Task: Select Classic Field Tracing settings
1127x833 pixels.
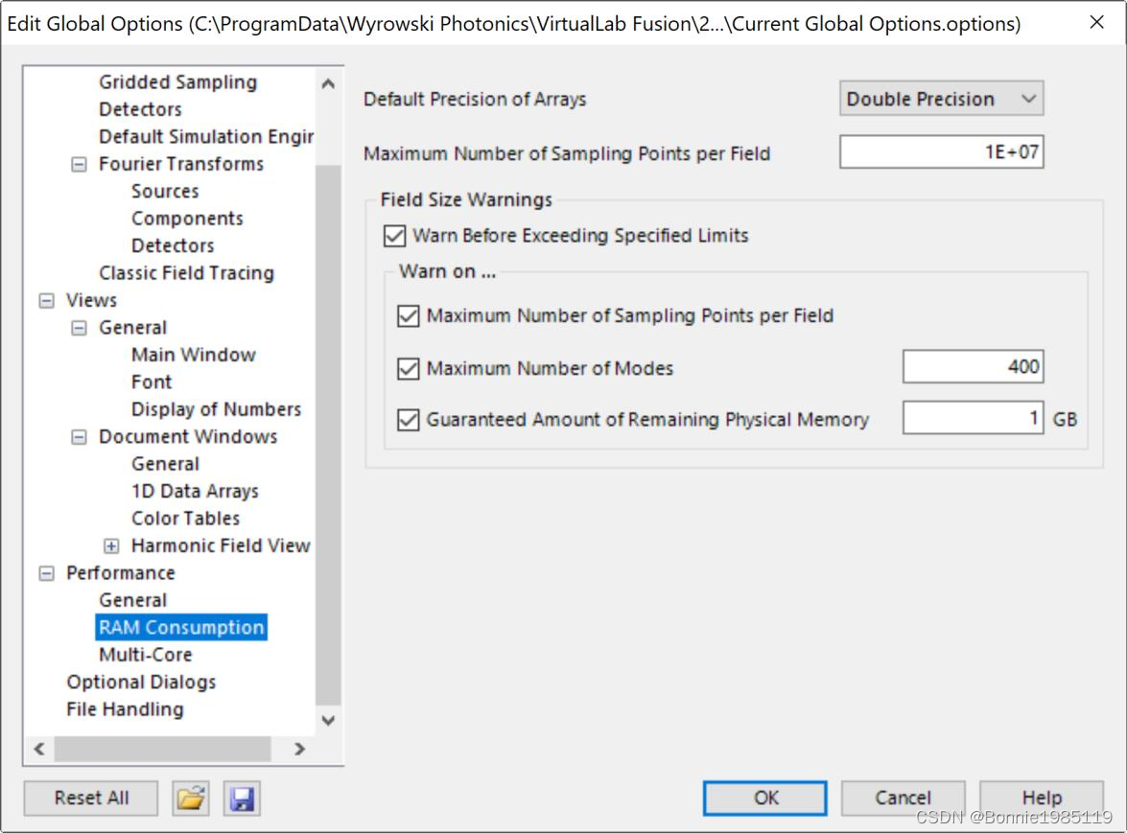Action: coord(187,272)
